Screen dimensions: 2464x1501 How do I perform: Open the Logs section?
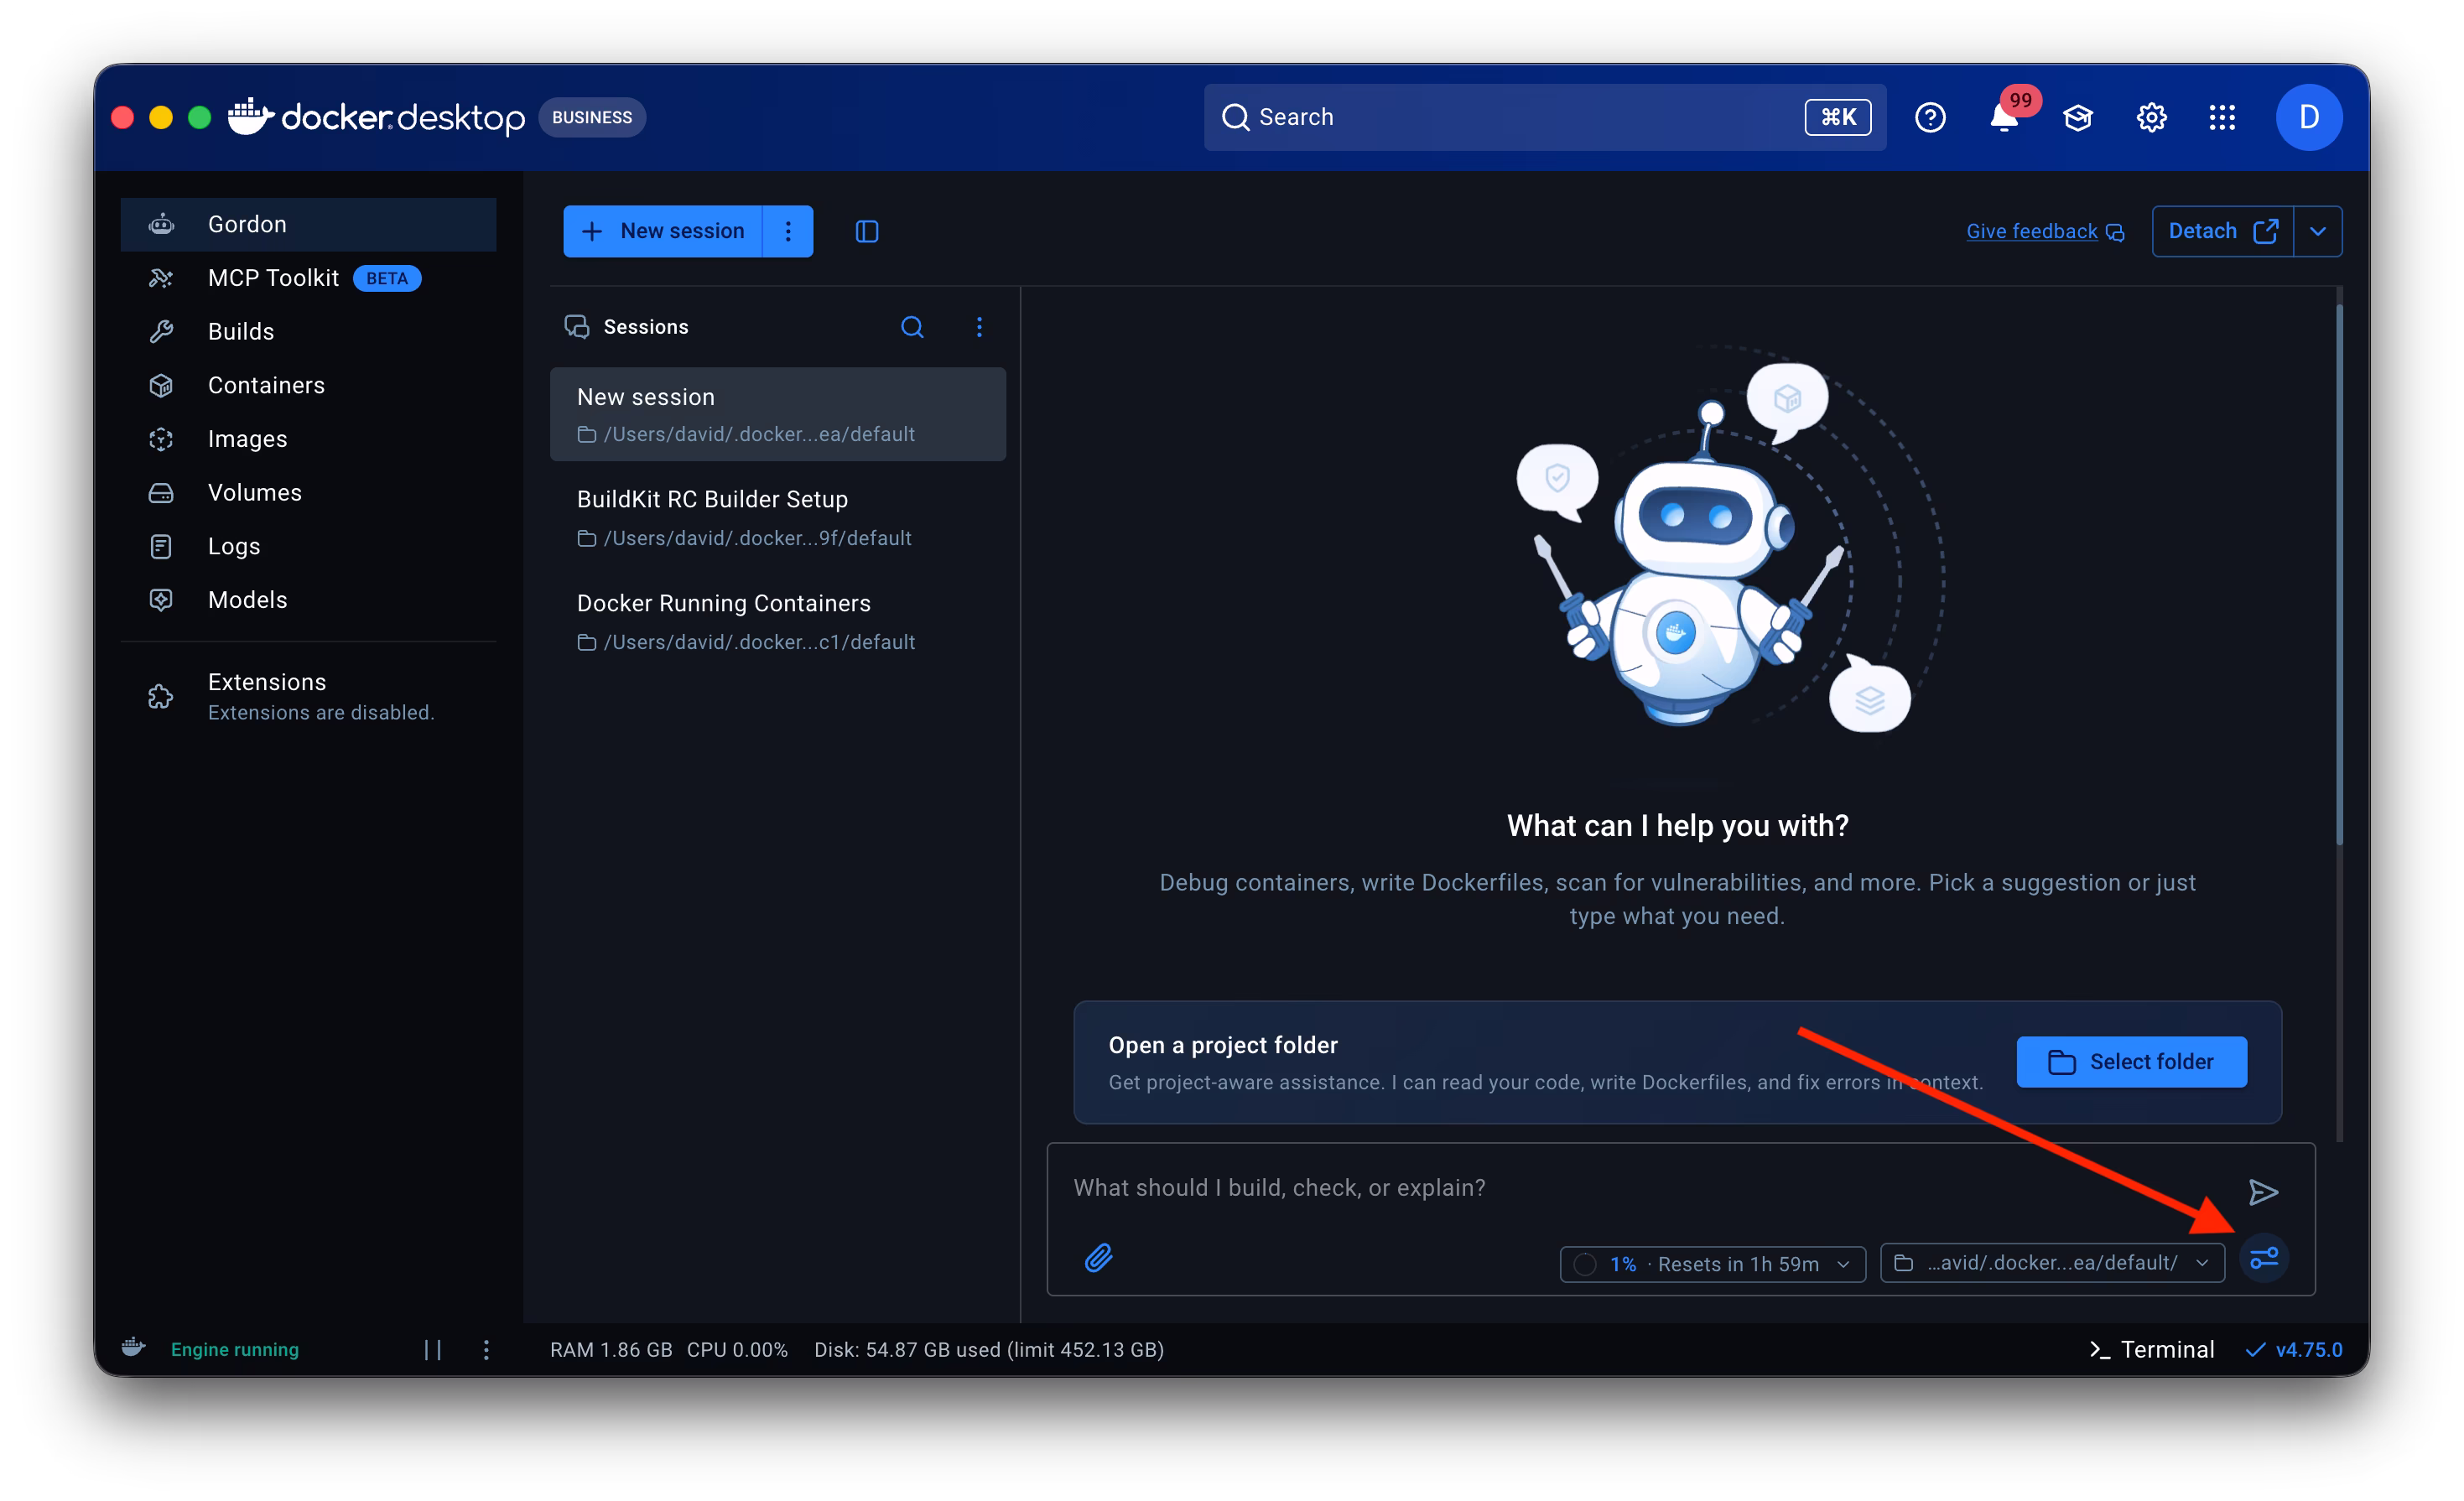point(308,546)
